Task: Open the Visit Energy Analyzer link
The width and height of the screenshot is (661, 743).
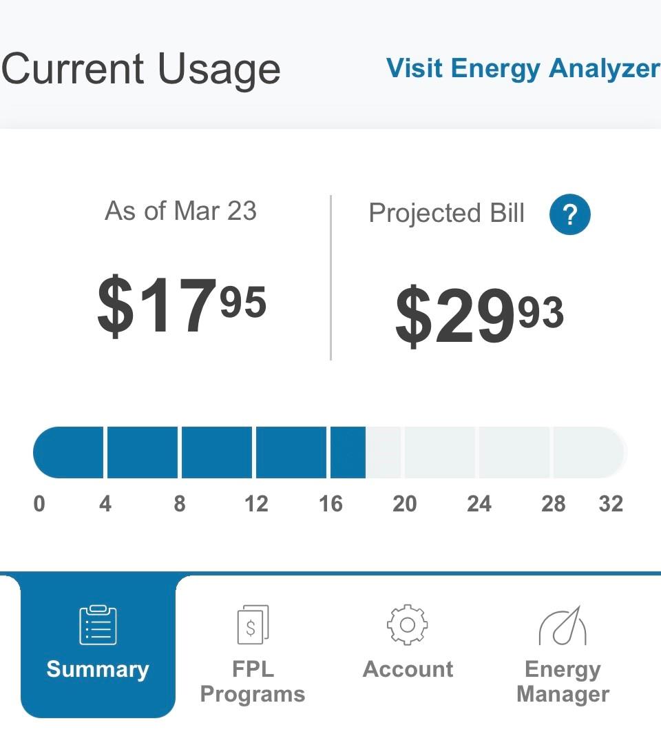Action: (523, 69)
